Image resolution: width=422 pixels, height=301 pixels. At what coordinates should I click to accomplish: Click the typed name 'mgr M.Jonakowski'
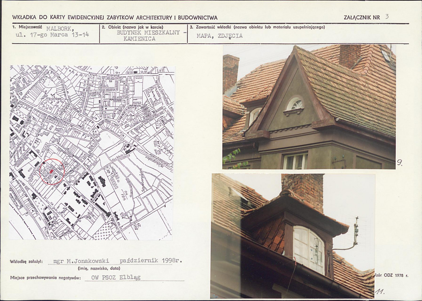[81, 261]
